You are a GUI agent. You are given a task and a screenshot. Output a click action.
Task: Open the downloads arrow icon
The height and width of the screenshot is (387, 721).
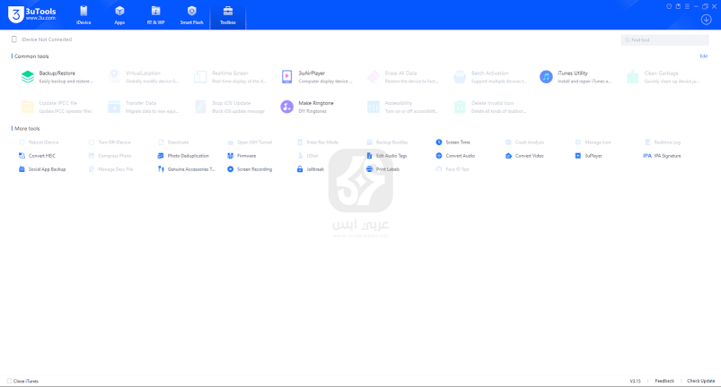[x=707, y=20]
